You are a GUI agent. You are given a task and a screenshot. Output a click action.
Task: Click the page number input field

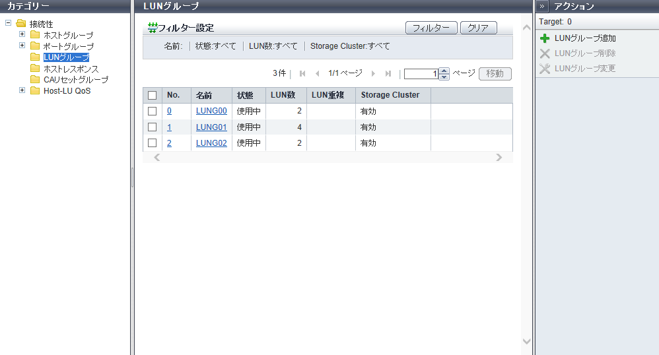tap(421, 74)
